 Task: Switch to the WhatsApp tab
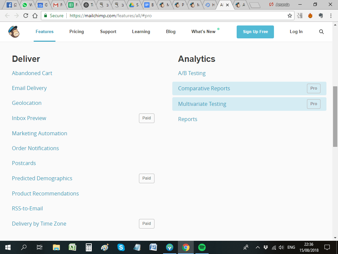pos(27,5)
